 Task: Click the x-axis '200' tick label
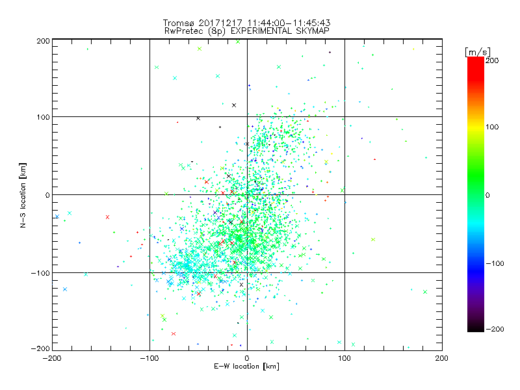pos(442,358)
